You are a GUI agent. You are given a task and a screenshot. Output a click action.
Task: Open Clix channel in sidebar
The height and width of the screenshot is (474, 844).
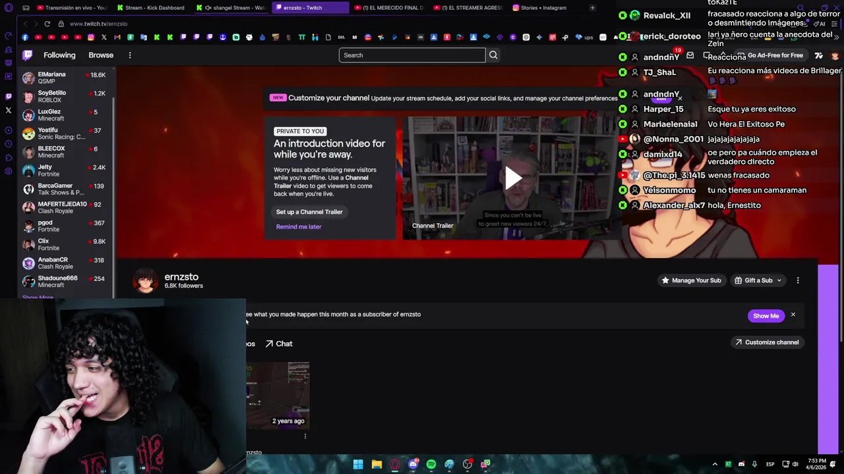[64, 244]
